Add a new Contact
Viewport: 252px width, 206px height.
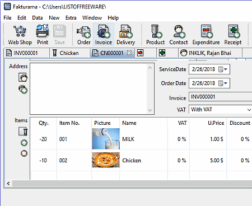coord(179,35)
